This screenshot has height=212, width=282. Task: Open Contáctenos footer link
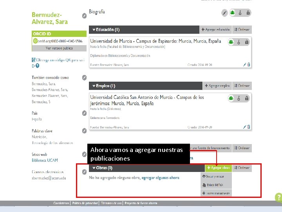[61, 203]
